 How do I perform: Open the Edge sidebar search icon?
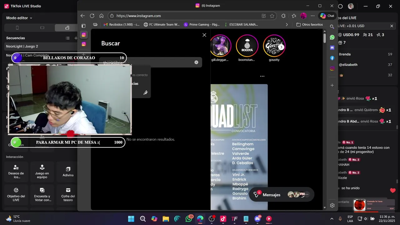tap(332, 27)
